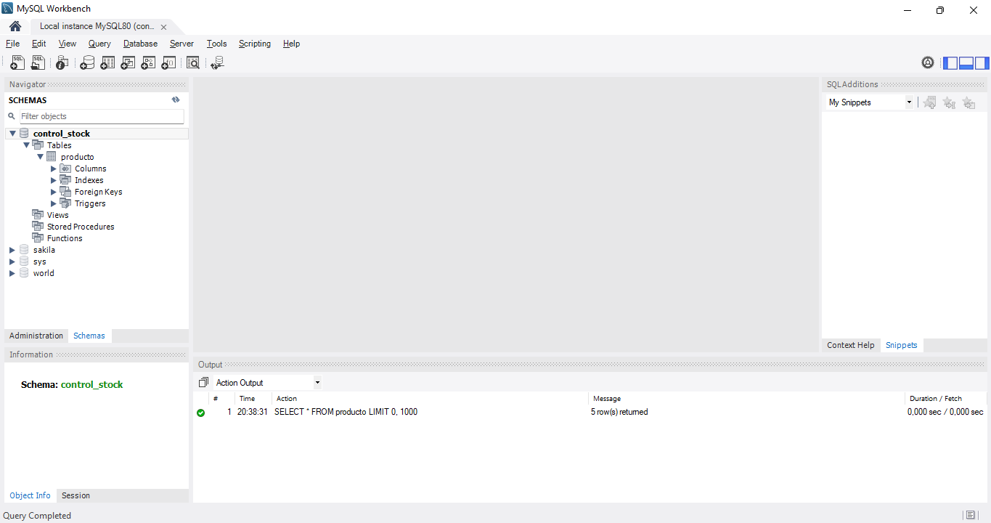This screenshot has height=523, width=991.
Task: Collapse the control_stock schema
Action: pos(12,134)
